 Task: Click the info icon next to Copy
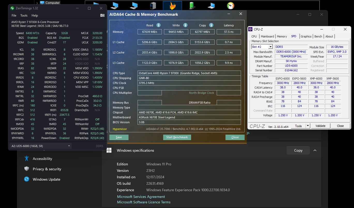211,25
